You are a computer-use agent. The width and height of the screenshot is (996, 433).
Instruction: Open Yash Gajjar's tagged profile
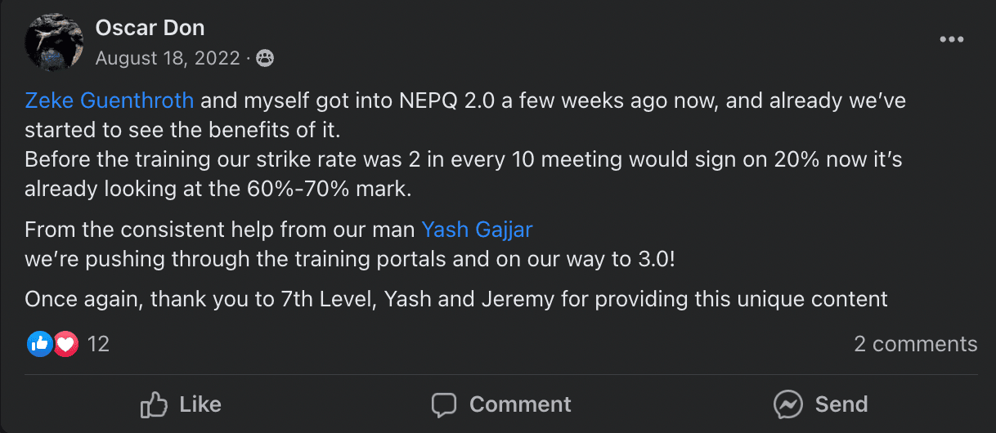click(x=477, y=230)
